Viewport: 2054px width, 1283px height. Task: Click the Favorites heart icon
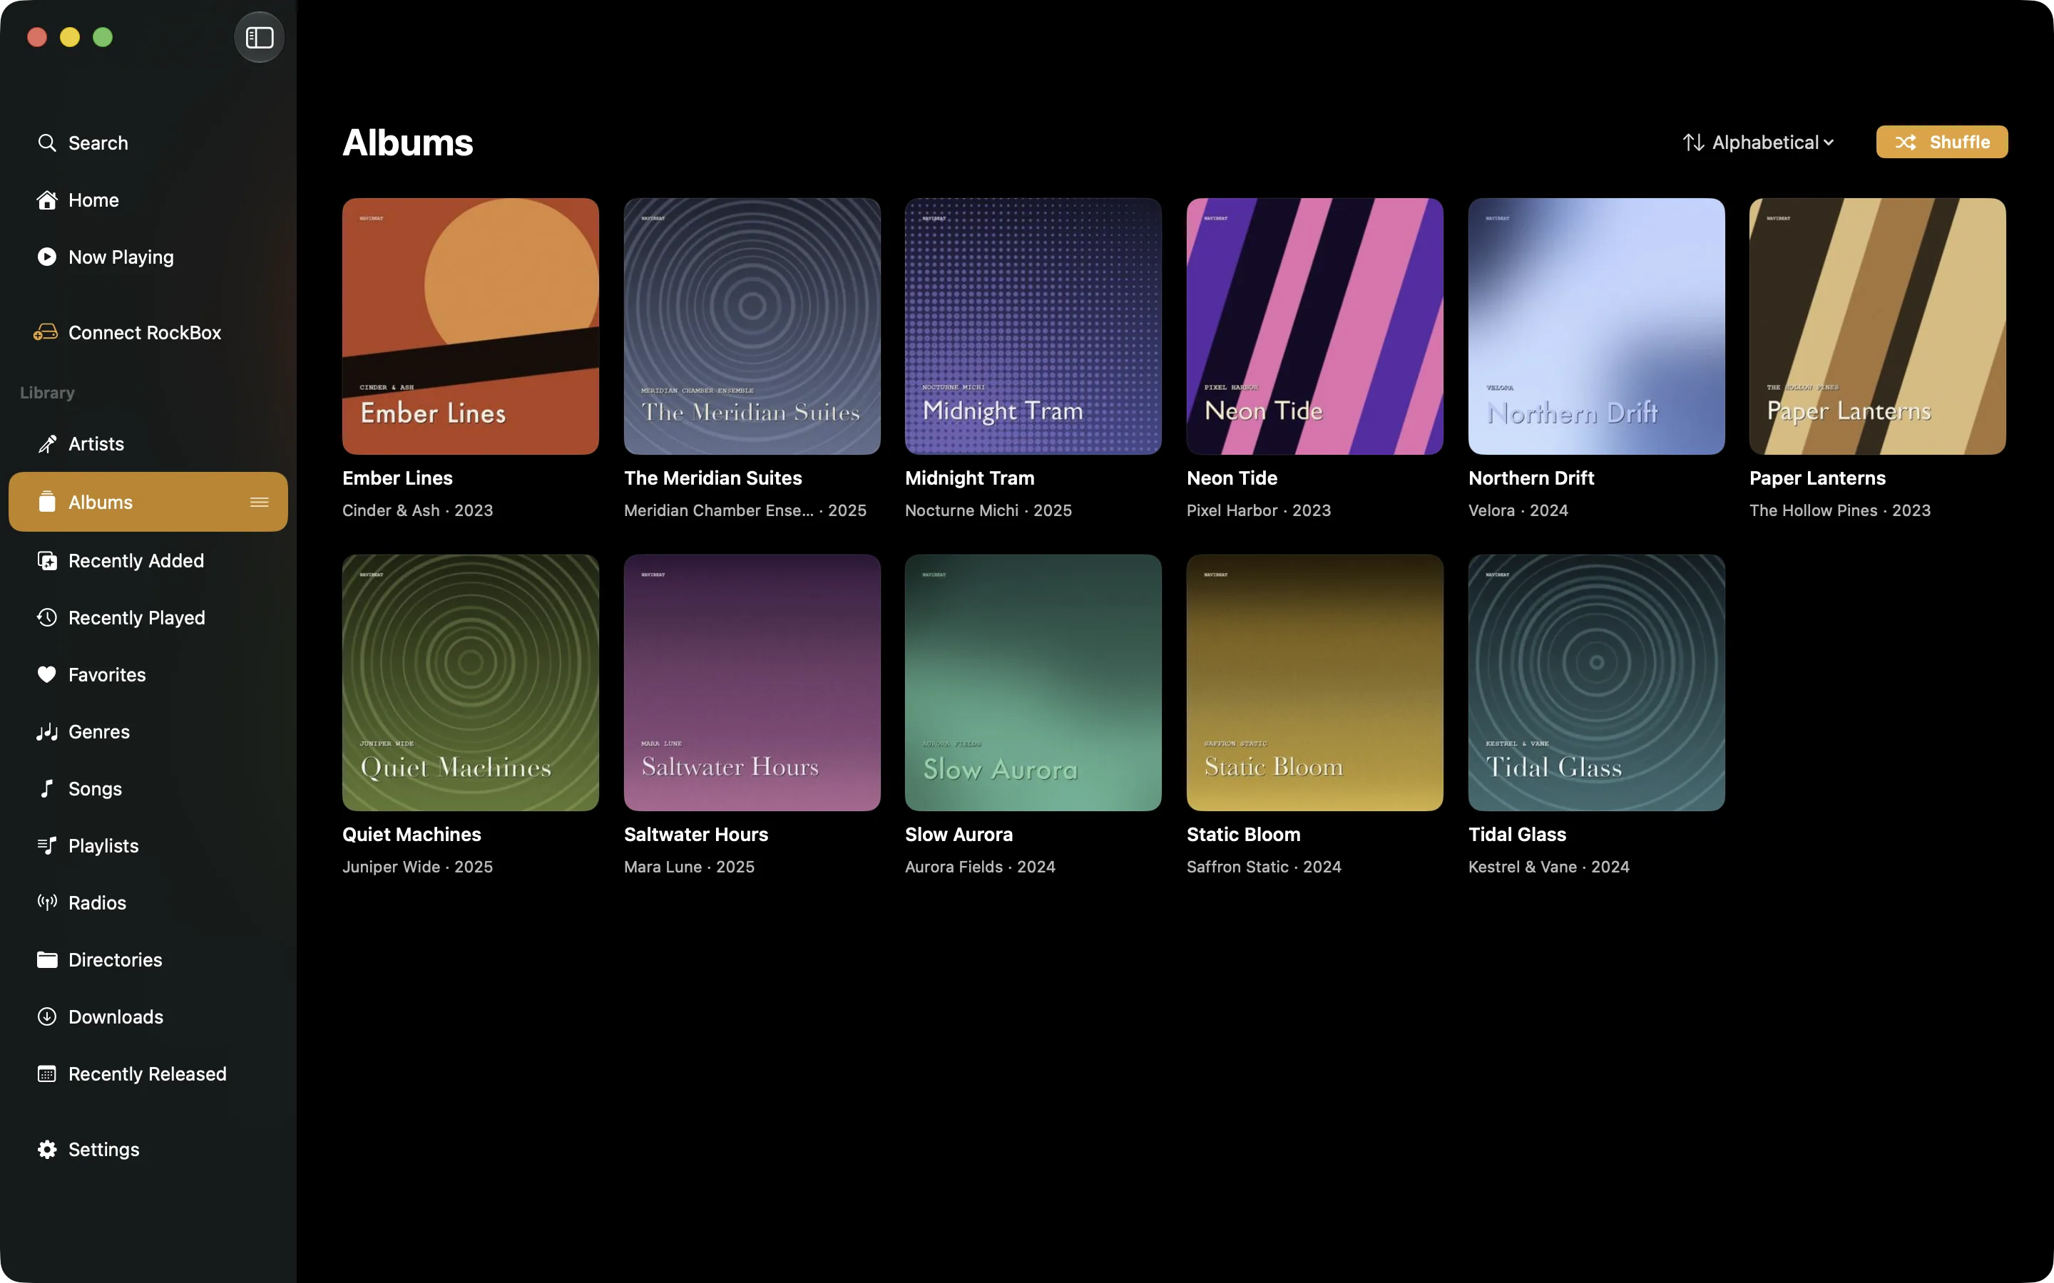pos(46,674)
